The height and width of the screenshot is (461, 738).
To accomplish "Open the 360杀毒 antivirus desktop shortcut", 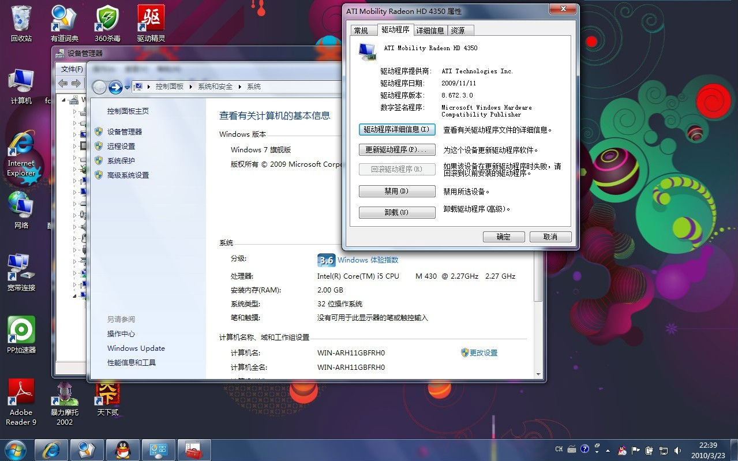I will click(x=107, y=24).
